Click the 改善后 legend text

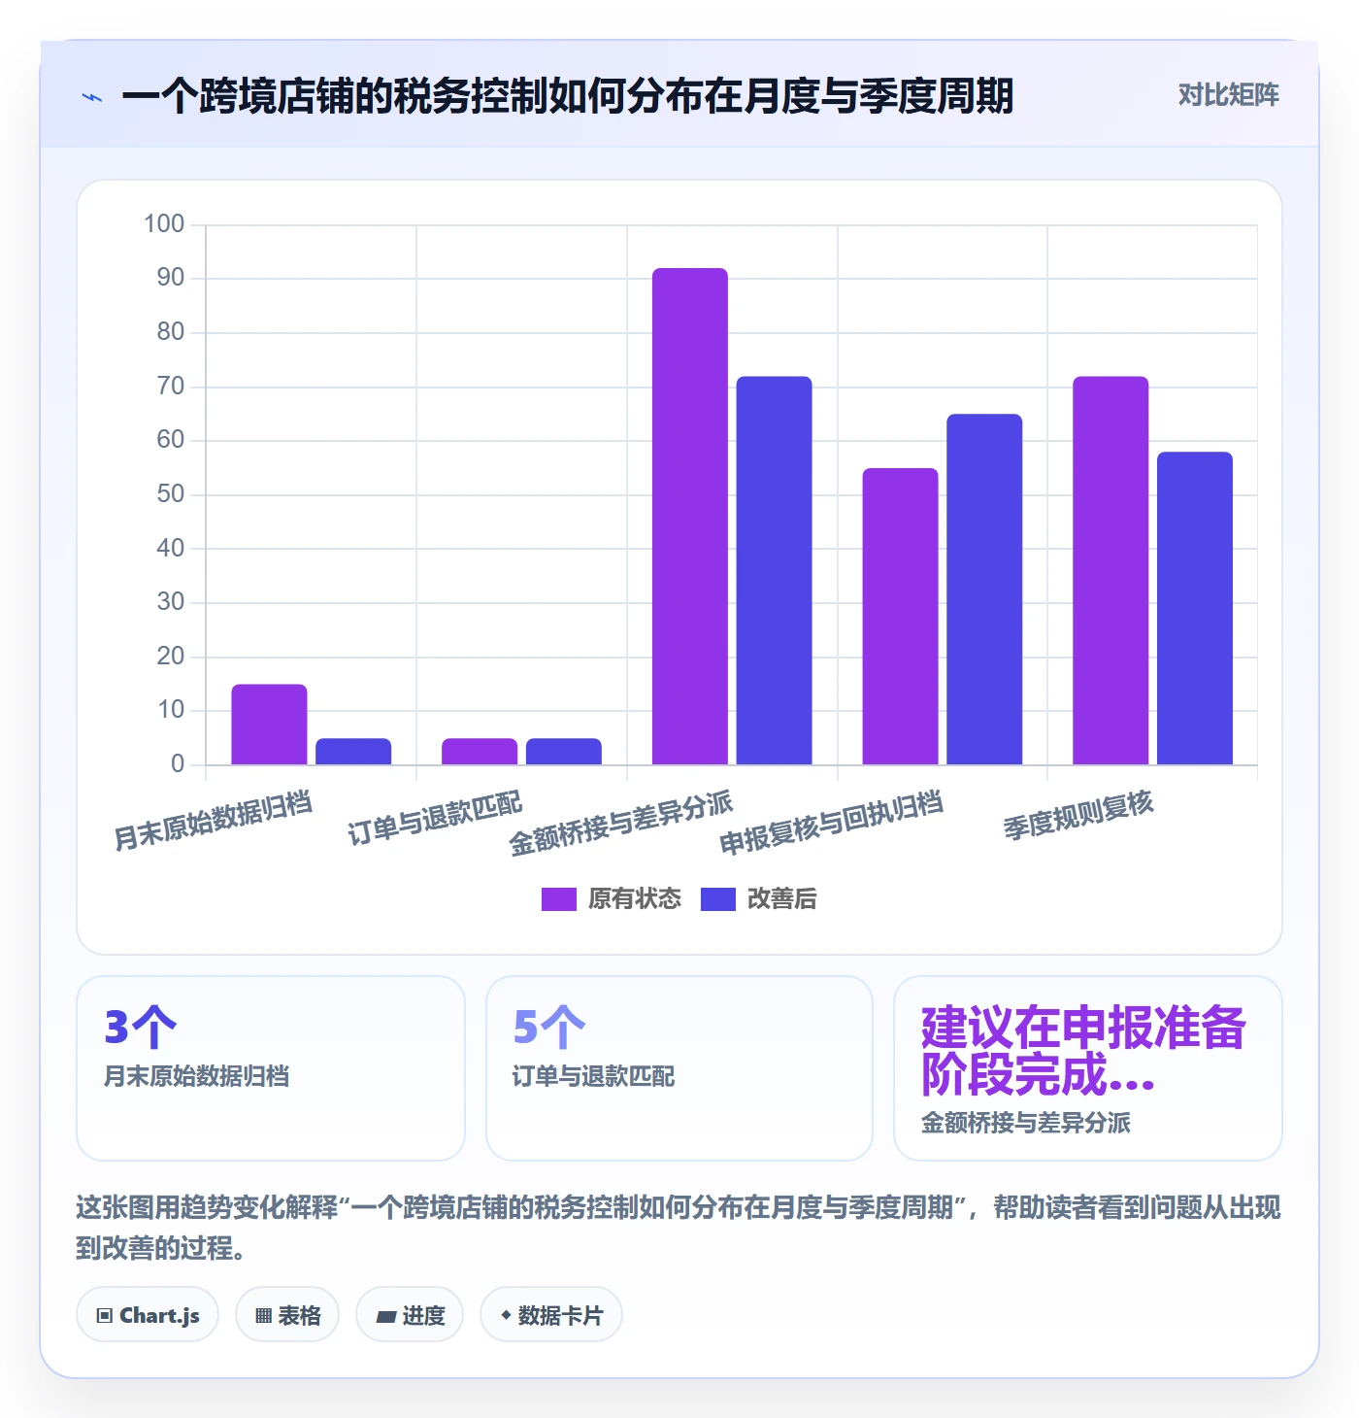(782, 899)
